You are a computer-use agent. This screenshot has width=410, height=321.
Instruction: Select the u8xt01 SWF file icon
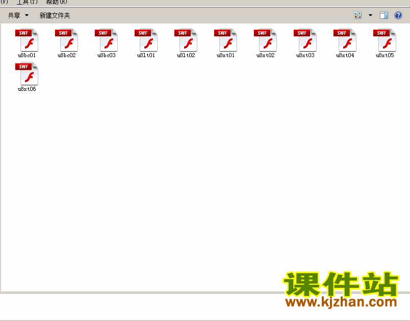(x=225, y=40)
